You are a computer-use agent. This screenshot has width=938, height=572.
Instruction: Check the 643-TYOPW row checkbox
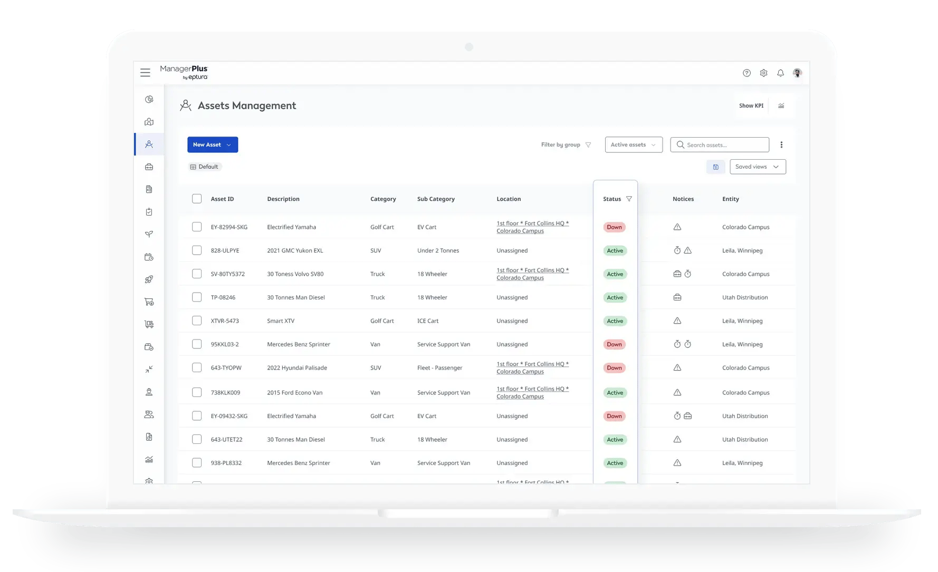coord(197,367)
